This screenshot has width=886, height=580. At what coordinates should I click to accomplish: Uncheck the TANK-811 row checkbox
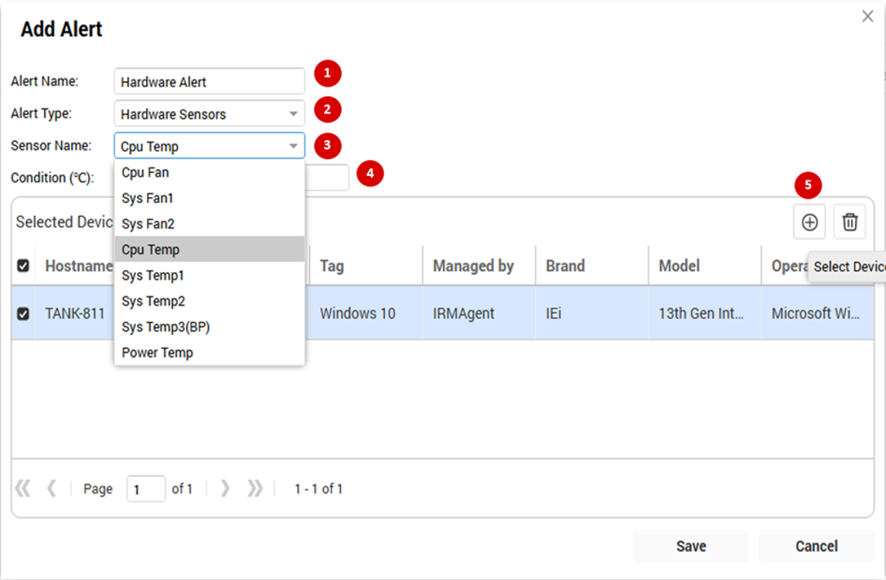(23, 314)
